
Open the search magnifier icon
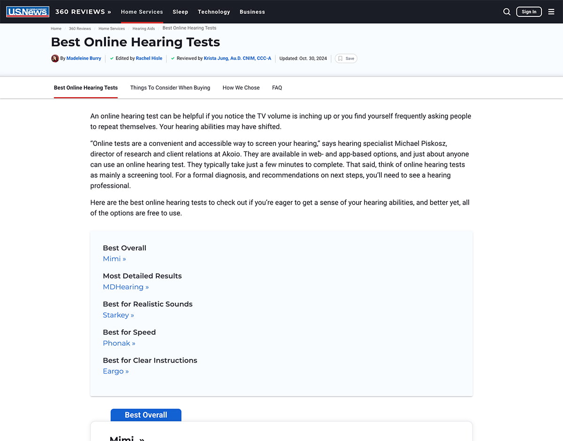click(507, 12)
